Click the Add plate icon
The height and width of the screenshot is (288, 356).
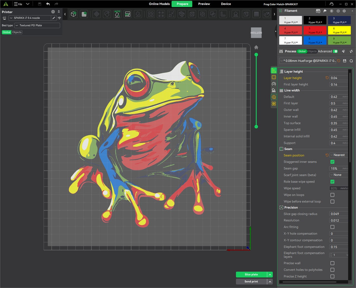coord(84,14)
